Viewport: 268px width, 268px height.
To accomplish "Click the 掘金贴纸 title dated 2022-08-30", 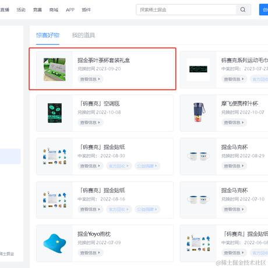I will click(101, 147).
